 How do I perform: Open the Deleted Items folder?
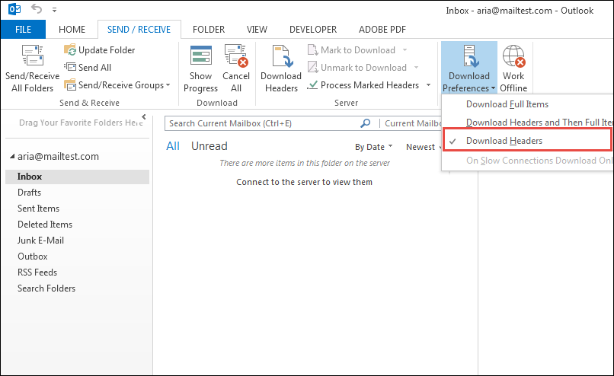pos(45,225)
